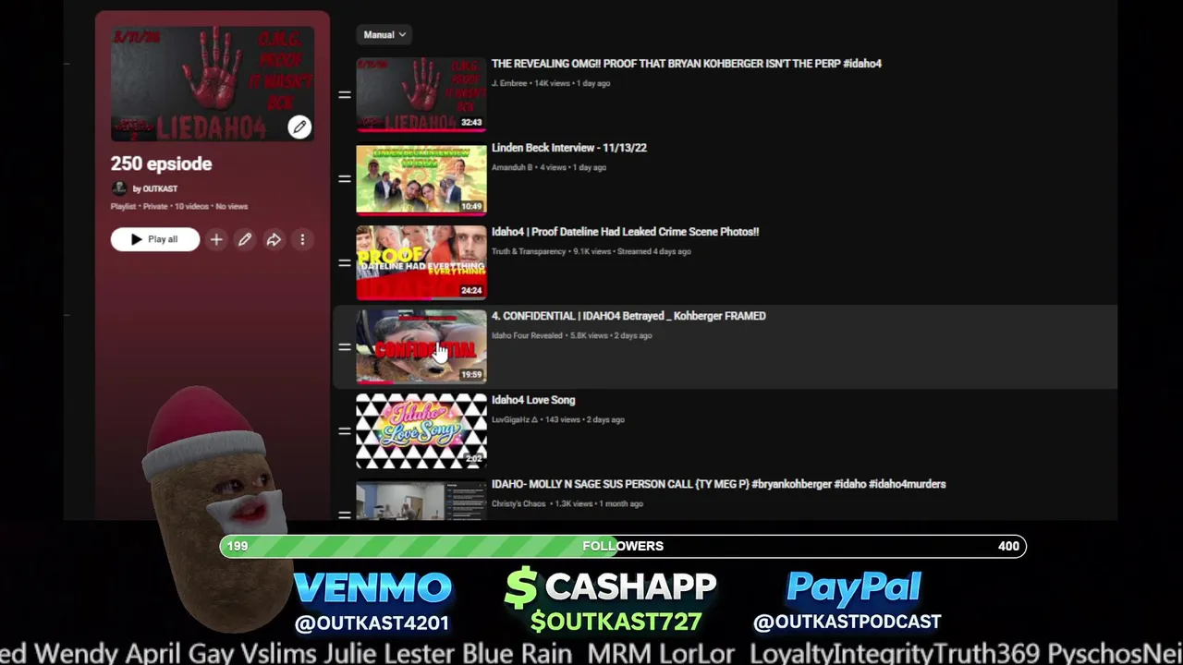Grab drag handle for CONFIDENTIAL Kohberger FRAMED video
Viewport: 1183px width, 665px height.
point(344,347)
